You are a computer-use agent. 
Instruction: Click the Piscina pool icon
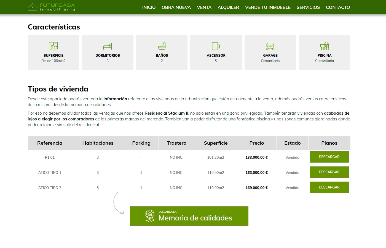tap(325, 46)
